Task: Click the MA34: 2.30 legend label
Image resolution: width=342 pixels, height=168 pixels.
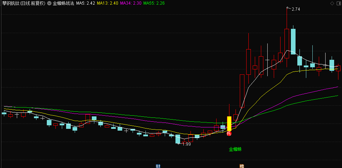Action: (131, 3)
